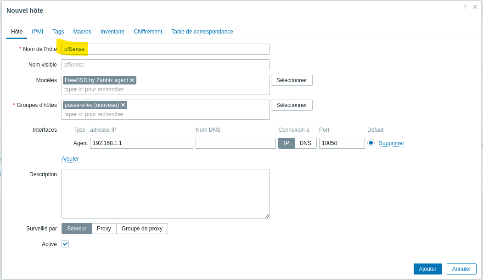Click the Nouvel hôte dialog title
This screenshot has width=483, height=280.
tap(25, 11)
